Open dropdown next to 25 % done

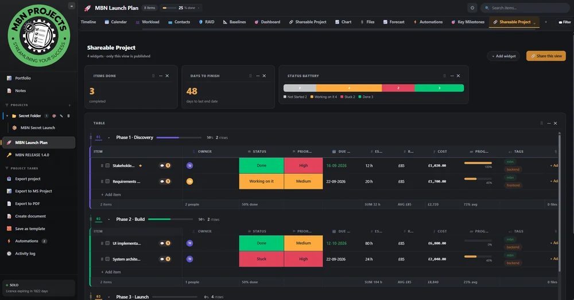click(199, 7)
